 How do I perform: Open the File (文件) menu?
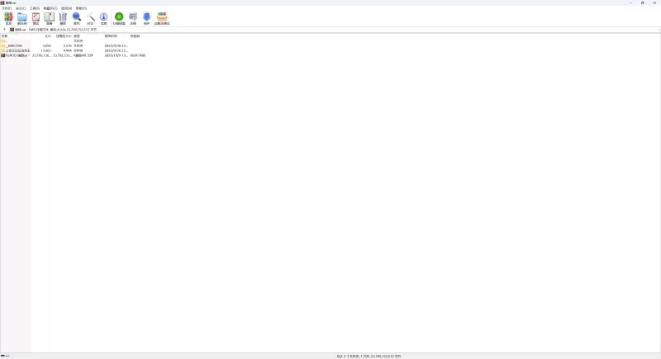pos(7,8)
